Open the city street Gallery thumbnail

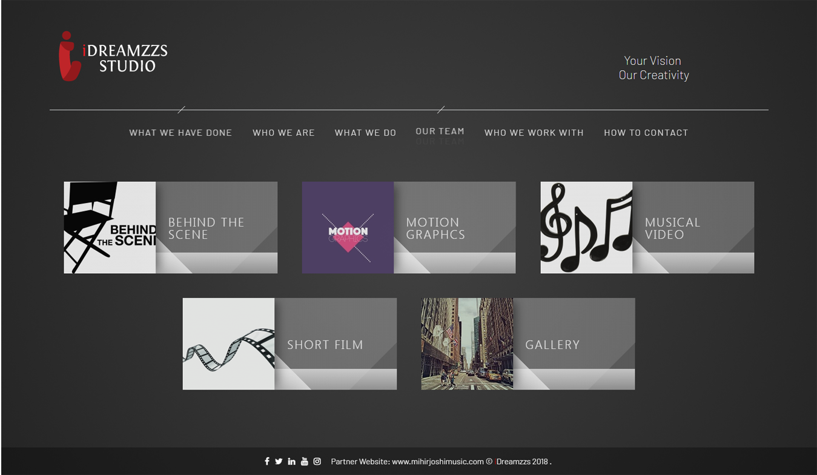click(x=467, y=344)
